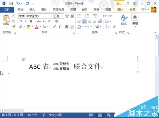The image size is (159, 118).
Task: Toggle Bold formatting
Action: (x=21, y=21)
